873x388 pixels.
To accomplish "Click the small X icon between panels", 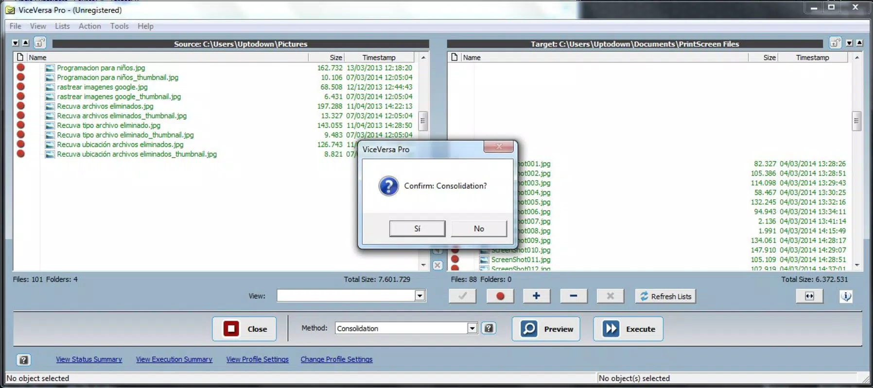I will (x=437, y=265).
